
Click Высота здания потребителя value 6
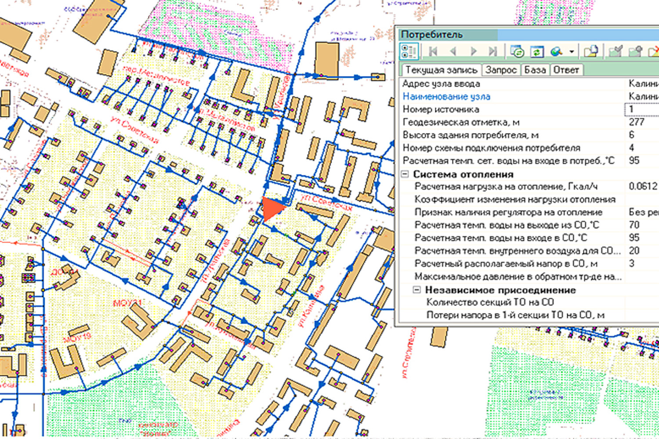coord(631,135)
